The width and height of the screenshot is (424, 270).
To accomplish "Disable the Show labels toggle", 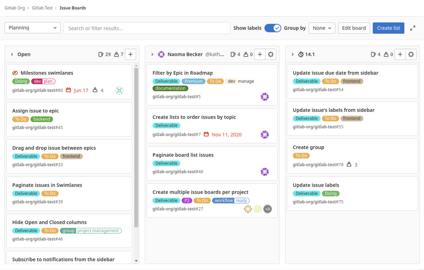I will click(x=272, y=28).
